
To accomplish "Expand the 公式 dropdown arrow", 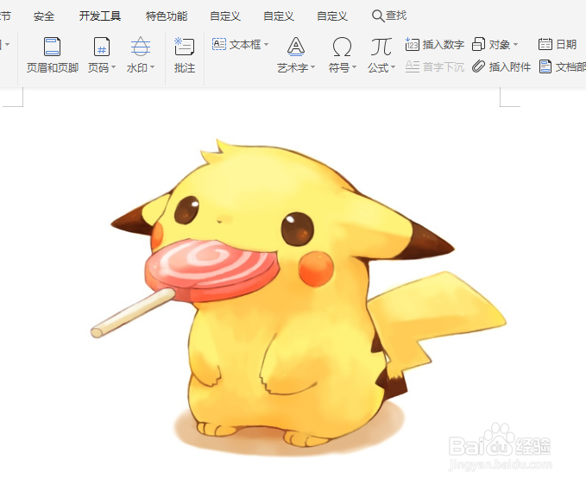I will point(394,67).
